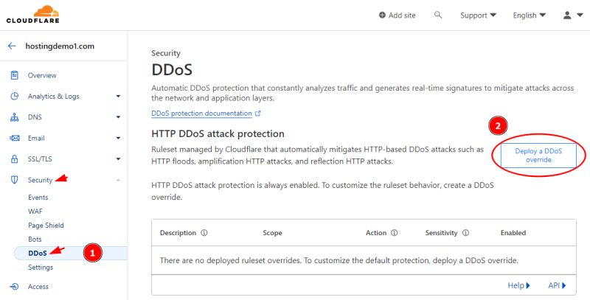This screenshot has height=300, width=590.
Task: Click the 'no deployed ruleset overrides' message
Action: pyautogui.click(x=339, y=260)
